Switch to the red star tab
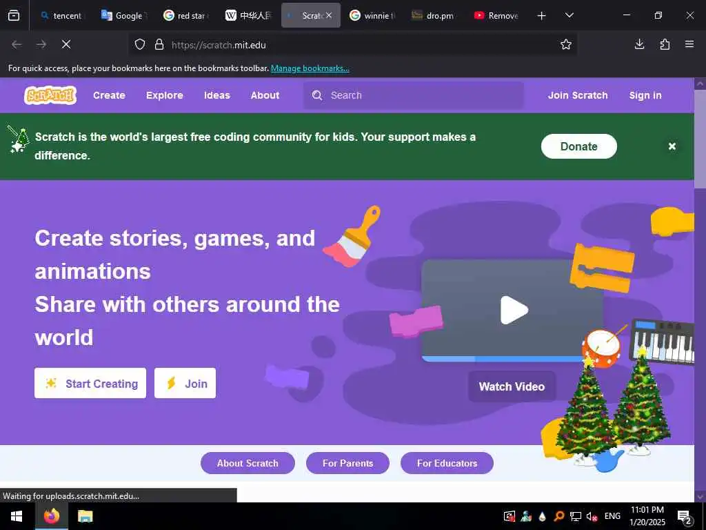 point(185,15)
